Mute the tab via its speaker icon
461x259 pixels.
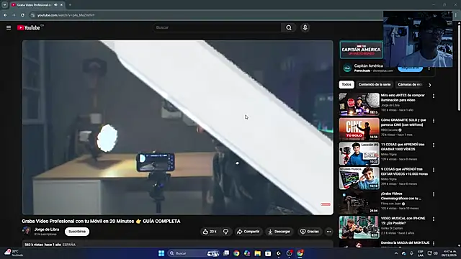(x=55, y=5)
